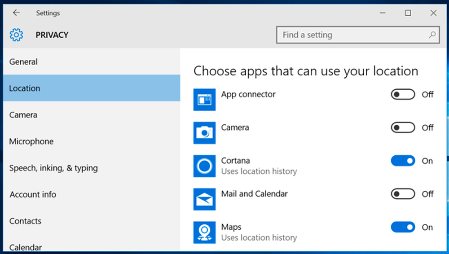Click the Privacy gear icon
The width and height of the screenshot is (449, 254).
[x=16, y=35]
